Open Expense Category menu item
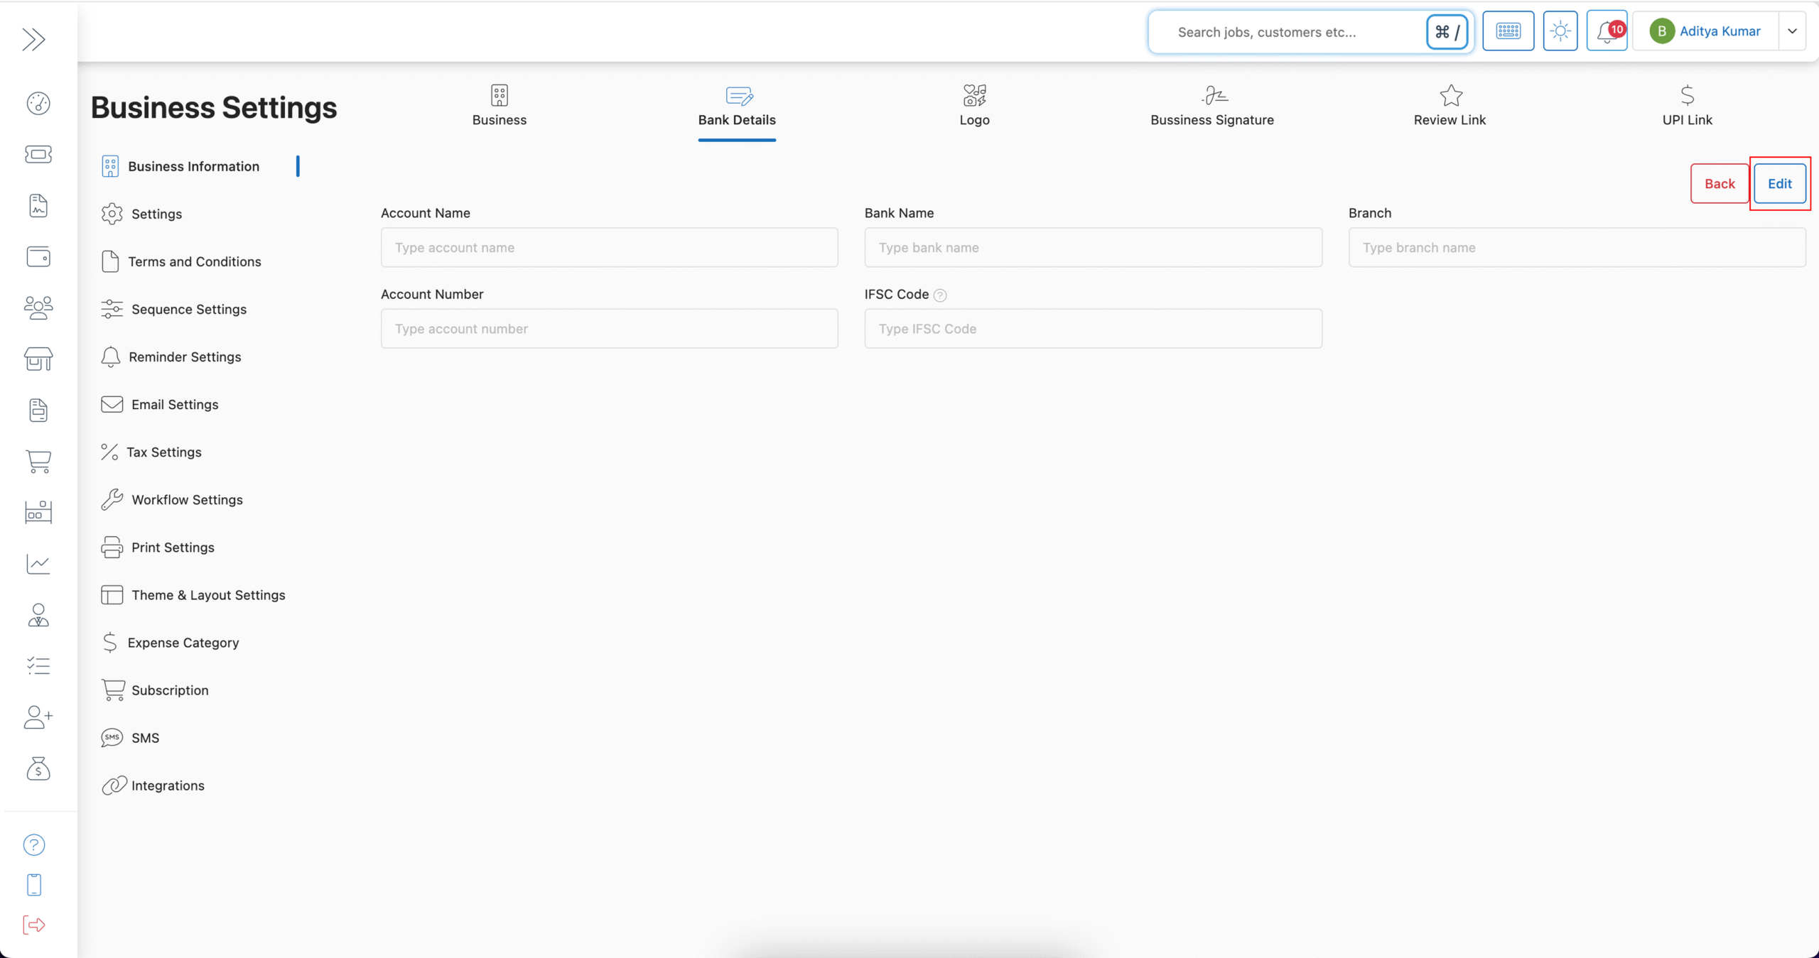The height and width of the screenshot is (958, 1819). (171, 642)
